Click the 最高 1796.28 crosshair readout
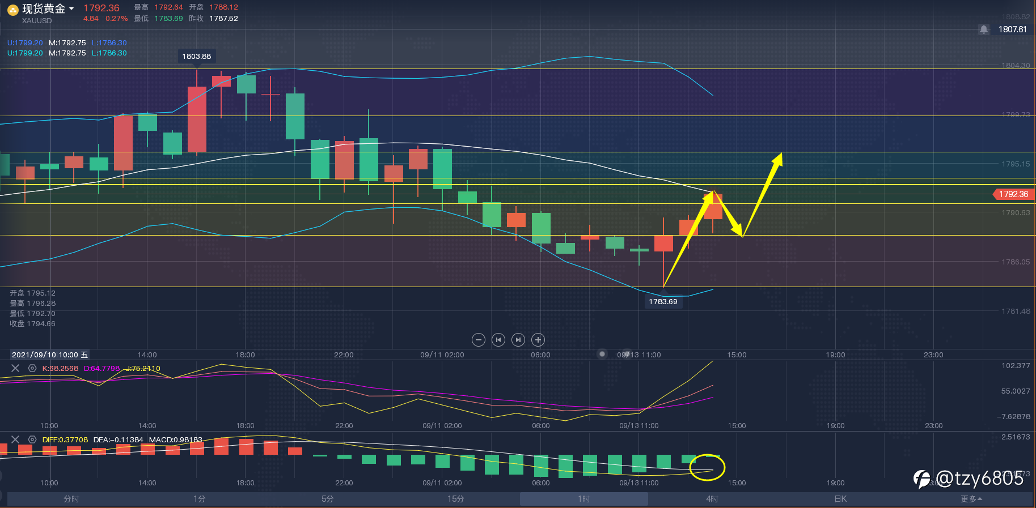Viewport: 1036px width, 508px height. (x=32, y=304)
